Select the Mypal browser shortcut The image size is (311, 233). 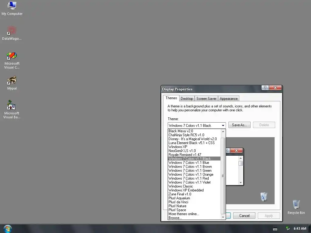coord(12,83)
